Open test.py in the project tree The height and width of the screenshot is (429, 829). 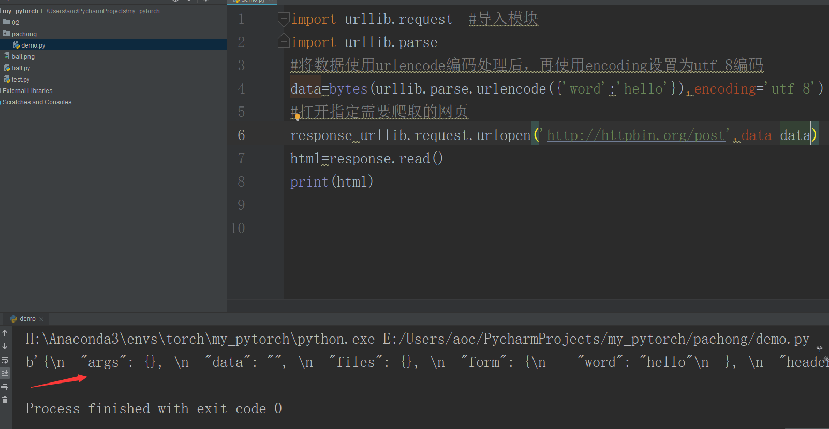click(x=21, y=79)
